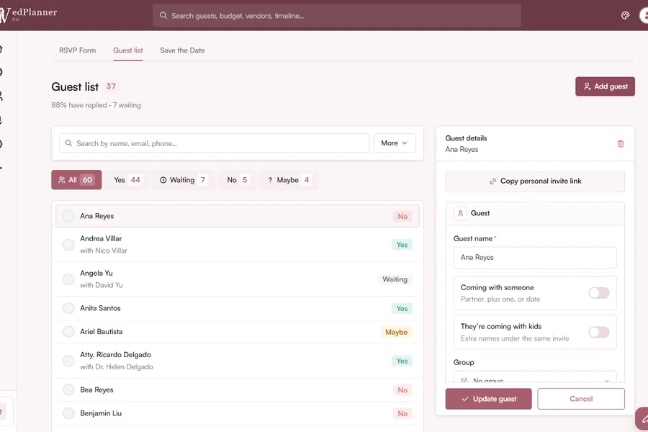Image resolution: width=648 pixels, height=432 pixels.
Task: Switch to the RSVP Form tab
Action: [77, 50]
